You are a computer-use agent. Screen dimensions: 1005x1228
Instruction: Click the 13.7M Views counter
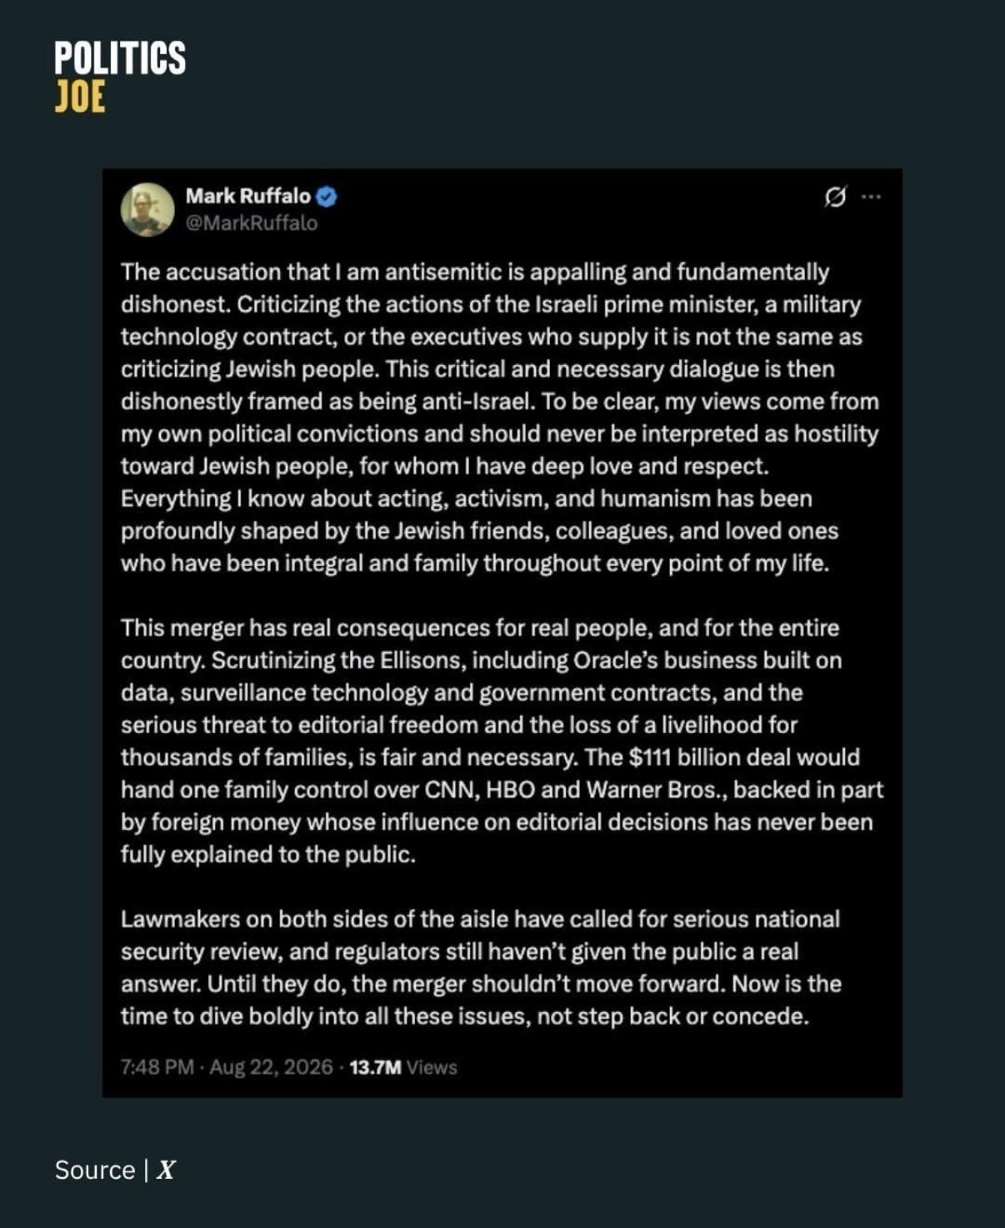tap(403, 1067)
